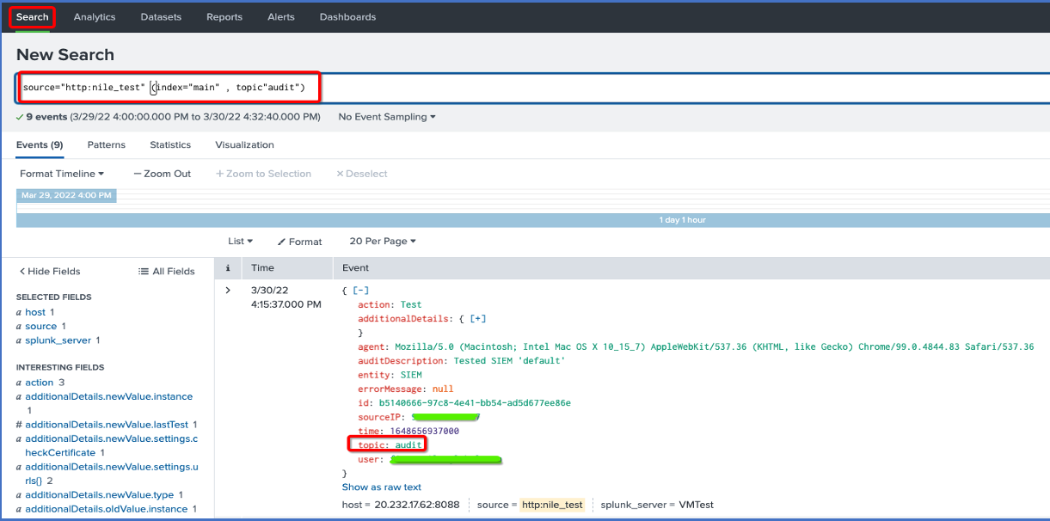Open the Format Timeline dropdown

coord(62,174)
